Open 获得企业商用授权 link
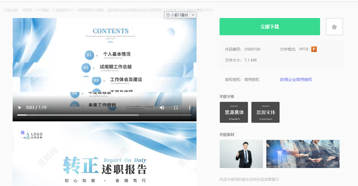358x186 pixels. [x=296, y=80]
